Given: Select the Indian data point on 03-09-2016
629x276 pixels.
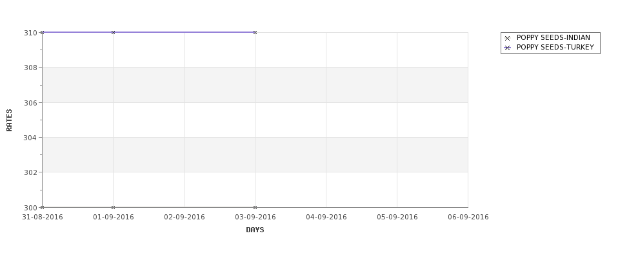Looking at the screenshot, I should tap(255, 207).
